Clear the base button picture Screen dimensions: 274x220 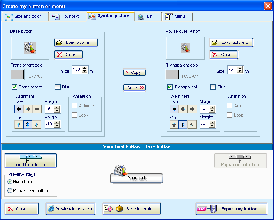(x=69, y=55)
